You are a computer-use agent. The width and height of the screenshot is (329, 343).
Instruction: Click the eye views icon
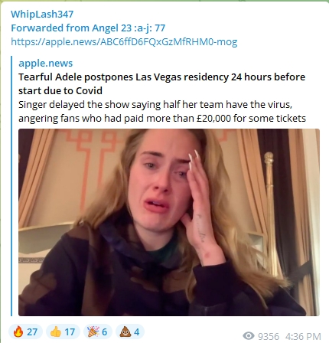(x=249, y=336)
